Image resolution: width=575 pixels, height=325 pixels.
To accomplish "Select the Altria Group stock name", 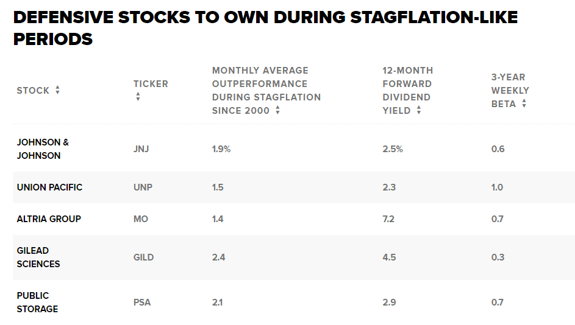I will [x=49, y=218].
